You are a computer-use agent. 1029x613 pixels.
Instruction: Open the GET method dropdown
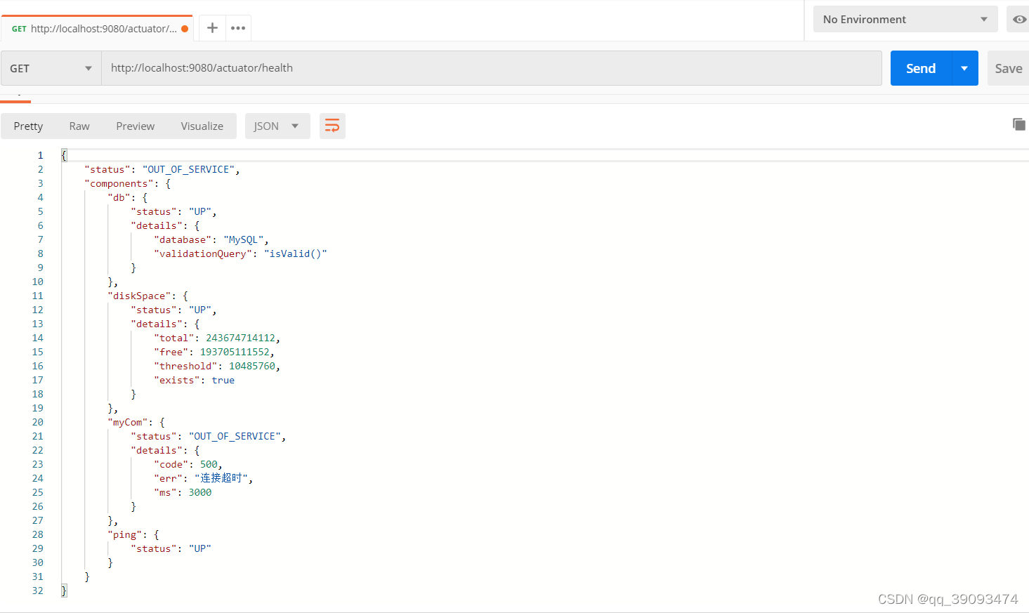click(51, 68)
